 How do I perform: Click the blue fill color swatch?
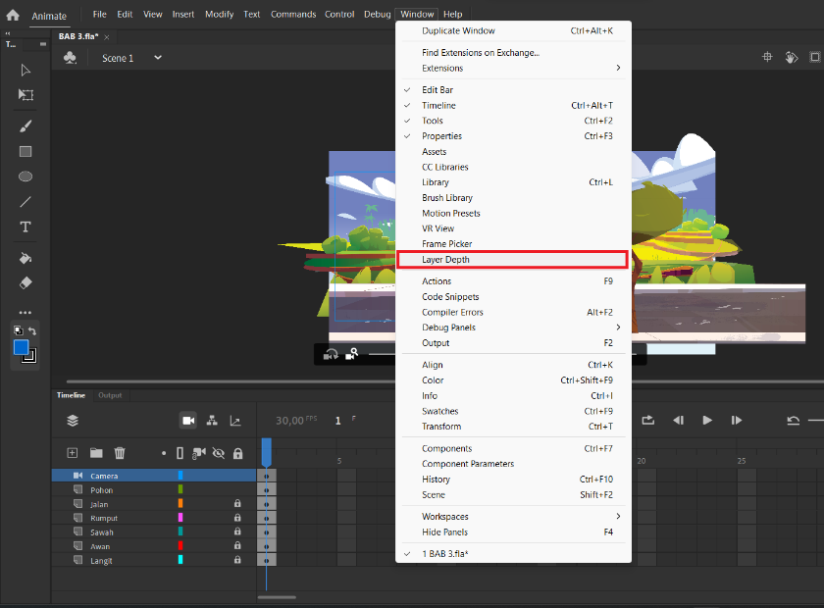21,347
